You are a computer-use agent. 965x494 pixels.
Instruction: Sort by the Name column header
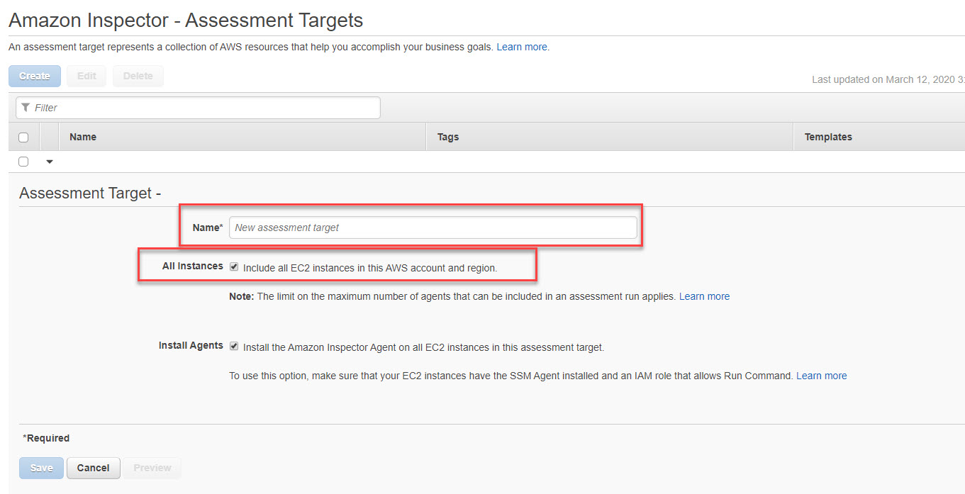click(82, 136)
